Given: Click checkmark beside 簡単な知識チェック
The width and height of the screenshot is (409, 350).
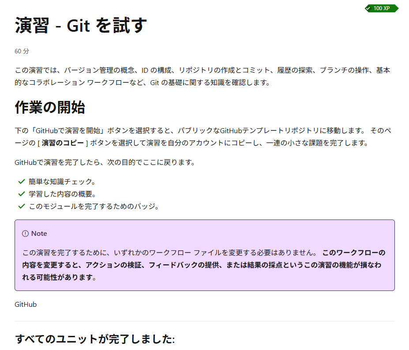Looking at the screenshot, I should pos(22,181).
